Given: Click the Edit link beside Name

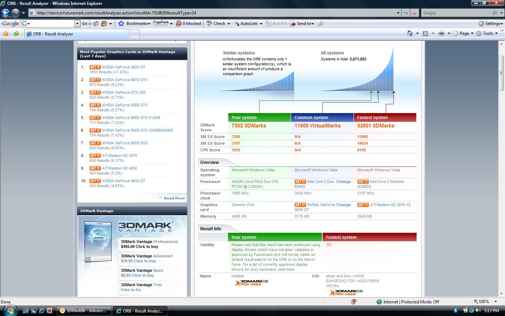Looking at the screenshot, I should coord(316,276).
